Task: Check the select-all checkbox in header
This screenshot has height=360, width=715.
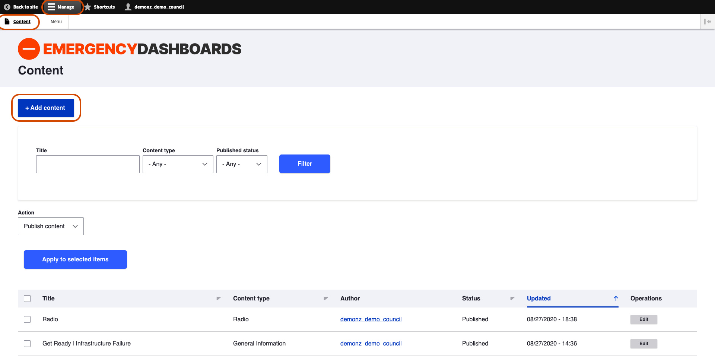Action: pyautogui.click(x=27, y=299)
